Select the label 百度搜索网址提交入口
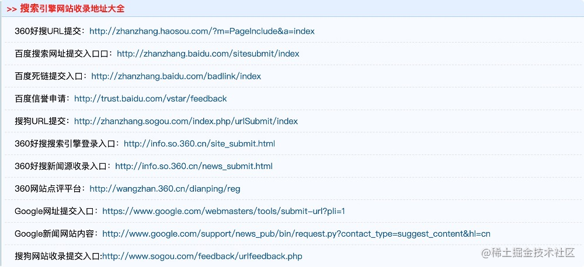The image size is (584, 267). pos(61,54)
